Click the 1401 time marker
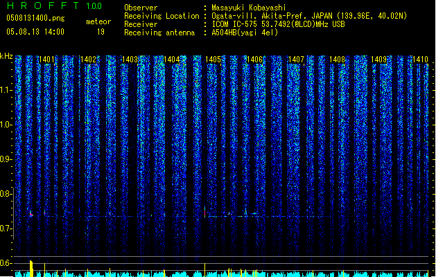Image resolution: width=436 pixels, height=277 pixels. pos(46,60)
